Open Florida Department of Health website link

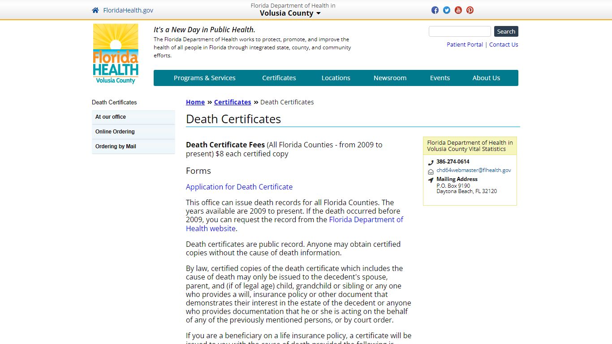pos(294,224)
